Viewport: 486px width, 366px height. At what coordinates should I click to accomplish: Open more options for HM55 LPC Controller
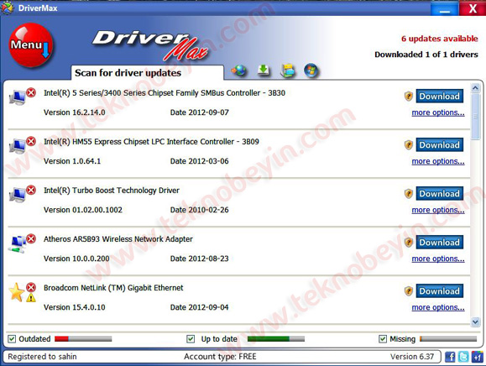438,161
